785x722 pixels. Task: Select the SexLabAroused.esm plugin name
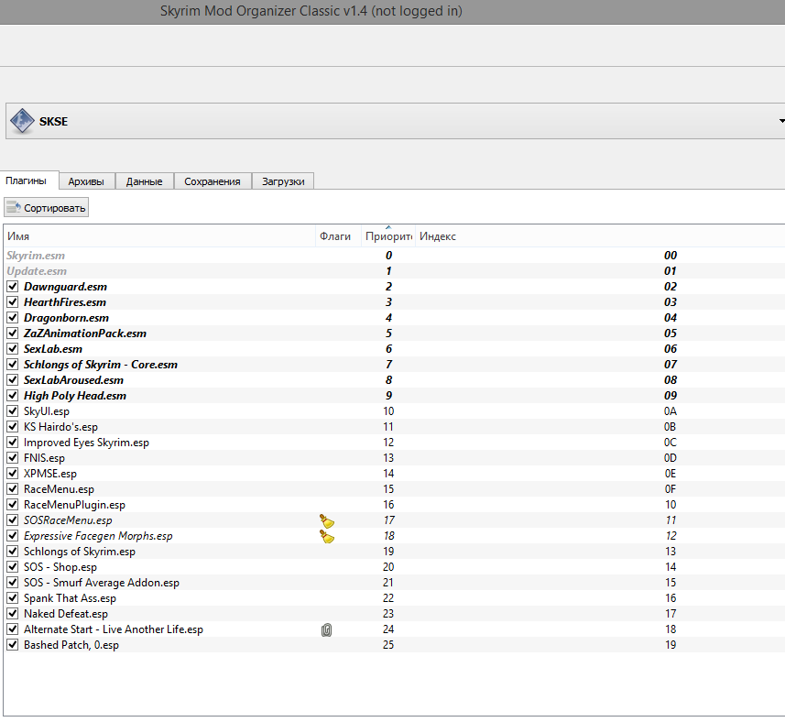[x=73, y=380]
